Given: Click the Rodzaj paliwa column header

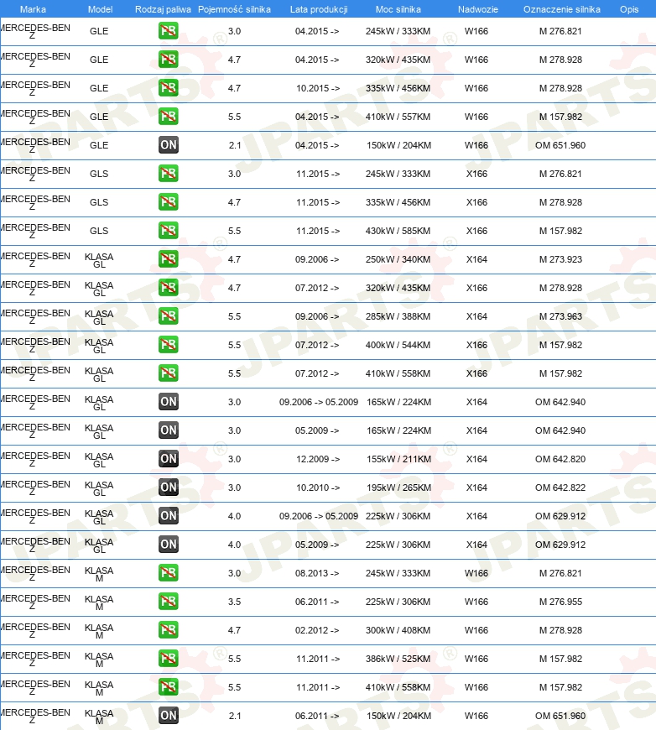Looking at the screenshot, I should (163, 9).
